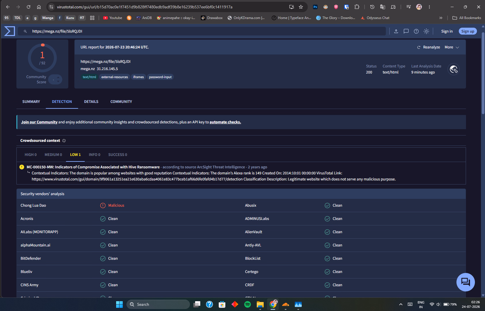Open the floating chat bubble icon
Image resolution: width=485 pixels, height=311 pixels.
point(465,282)
